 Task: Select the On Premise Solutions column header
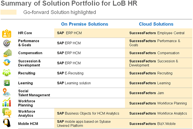tap(85, 24)
